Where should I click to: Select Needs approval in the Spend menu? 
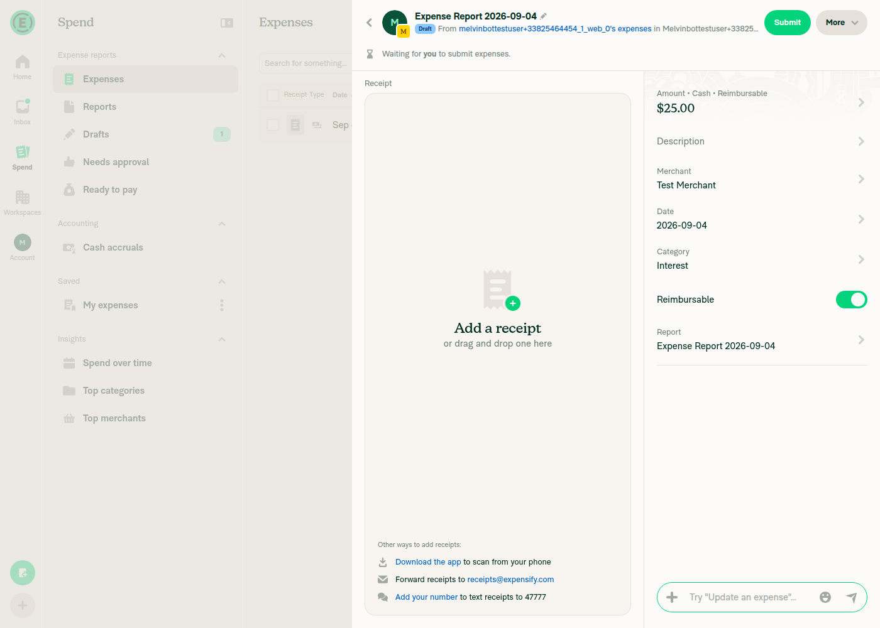pos(145,162)
